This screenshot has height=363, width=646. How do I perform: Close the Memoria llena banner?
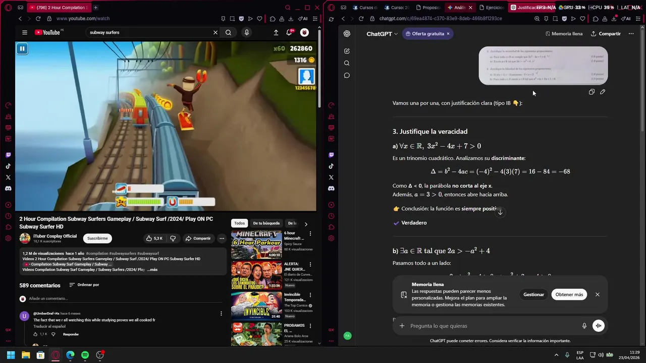(x=598, y=294)
